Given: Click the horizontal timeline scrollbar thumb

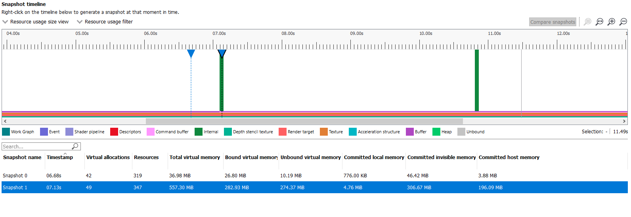Looking at the screenshot, I should tap(304, 121).
